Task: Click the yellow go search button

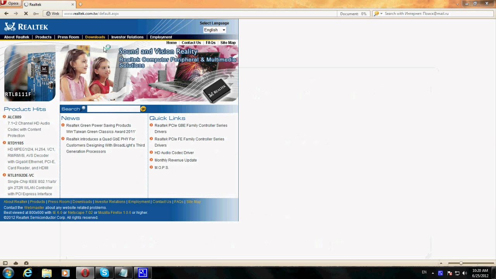Action: 143,109
